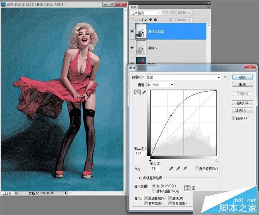The image size is (259, 215).
Task: Click the 输出(O) output value field
Action: pyautogui.click(x=140, y=153)
